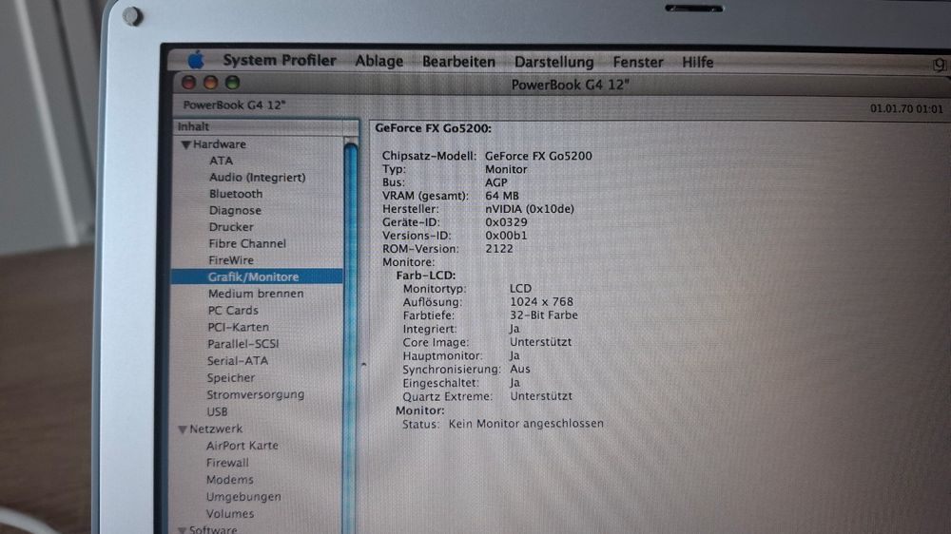This screenshot has height=534, width=951.
Task: Open the Bearbeiten menu
Action: 458,62
